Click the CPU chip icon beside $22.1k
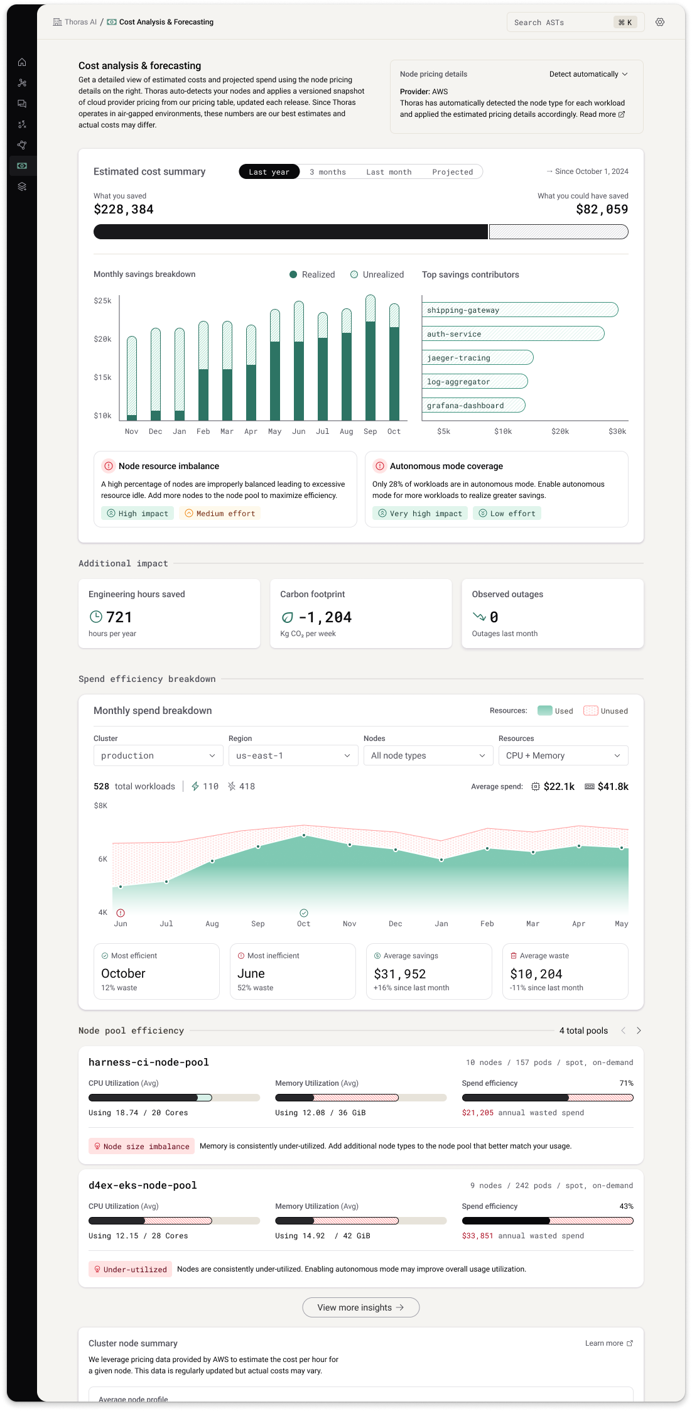This screenshot has height=1411, width=692. [536, 786]
